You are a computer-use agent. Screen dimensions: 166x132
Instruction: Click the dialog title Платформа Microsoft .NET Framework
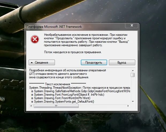coord(54,27)
